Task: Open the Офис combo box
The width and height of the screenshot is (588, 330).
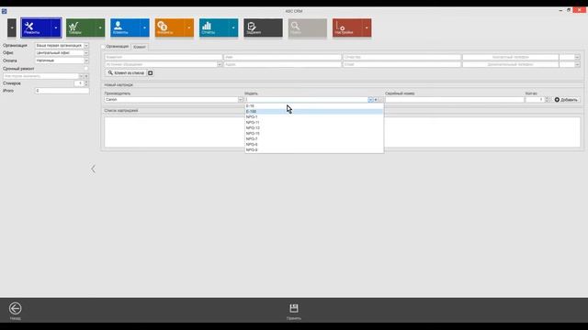Action: point(62,53)
